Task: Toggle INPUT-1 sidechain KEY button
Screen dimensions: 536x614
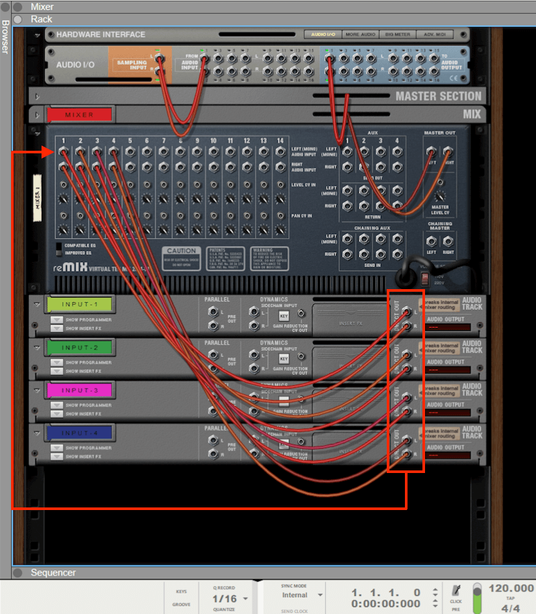Action: tap(284, 316)
